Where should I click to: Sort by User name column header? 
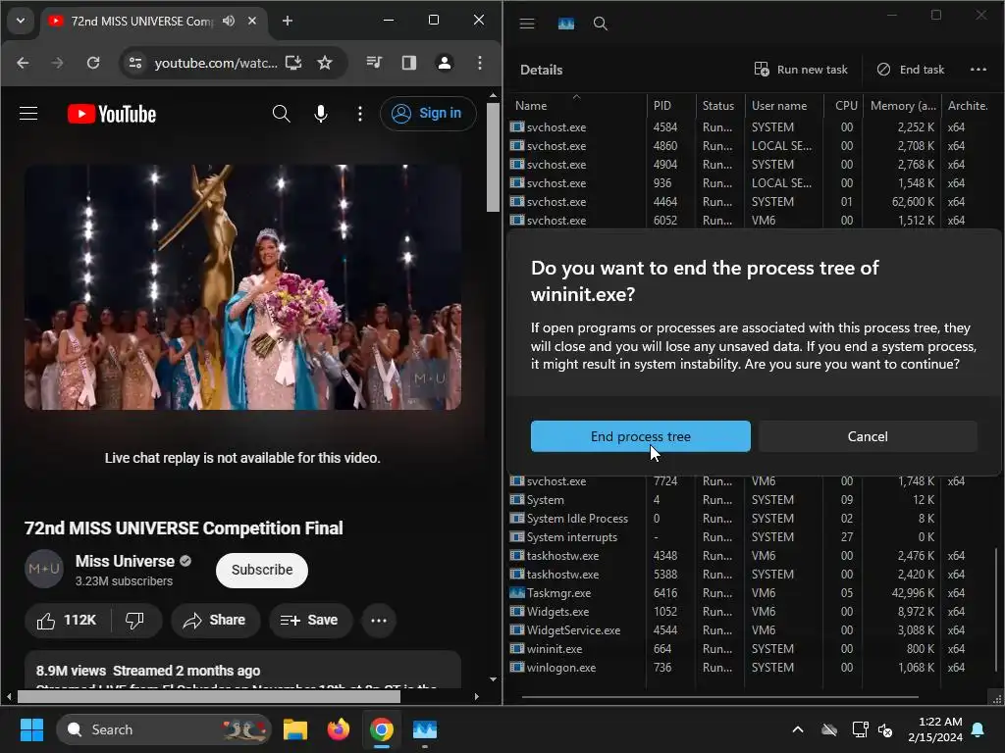783,106
